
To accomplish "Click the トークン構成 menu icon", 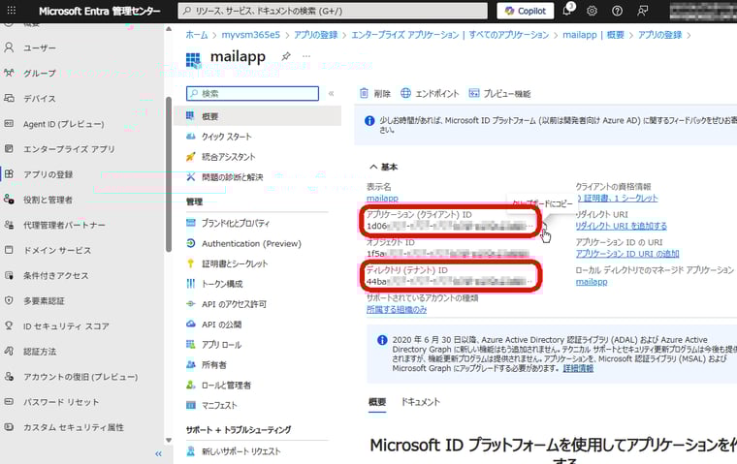I will click(190, 284).
